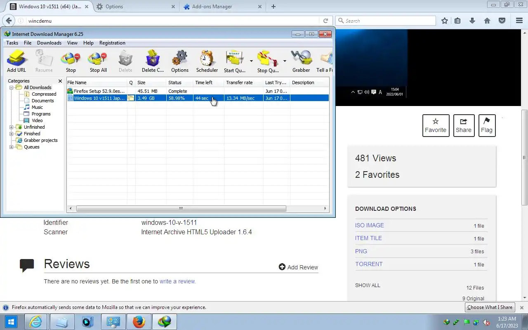Open the Scheduler clock icon
Viewport: 528px width, 330px height.
coord(207,61)
